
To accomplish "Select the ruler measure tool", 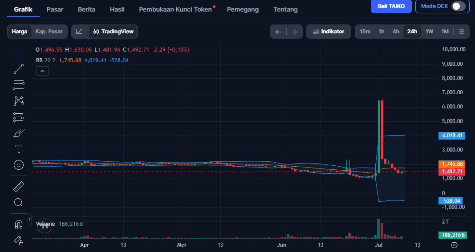I will 19,187.
